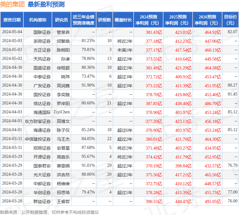Click researcher name 闵繁皓
239x215 pixels.
tap(63, 41)
